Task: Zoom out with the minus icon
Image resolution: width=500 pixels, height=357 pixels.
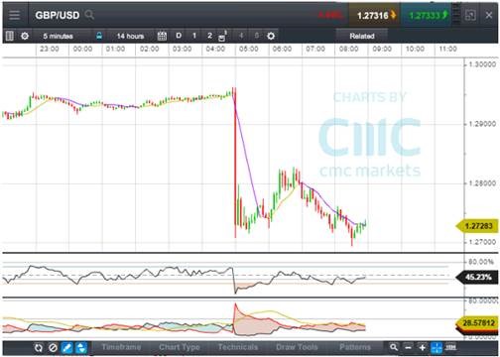Action: coord(408,348)
